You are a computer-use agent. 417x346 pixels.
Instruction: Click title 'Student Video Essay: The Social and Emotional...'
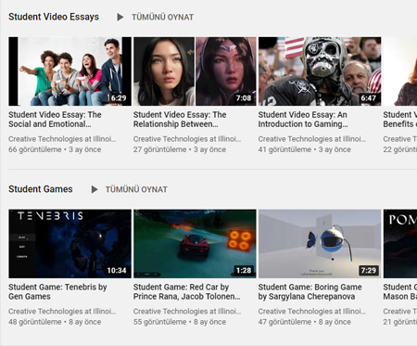[x=55, y=120]
